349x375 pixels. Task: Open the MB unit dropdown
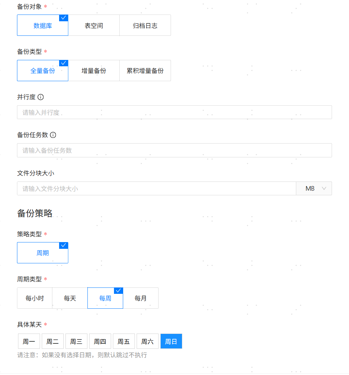(x=314, y=189)
